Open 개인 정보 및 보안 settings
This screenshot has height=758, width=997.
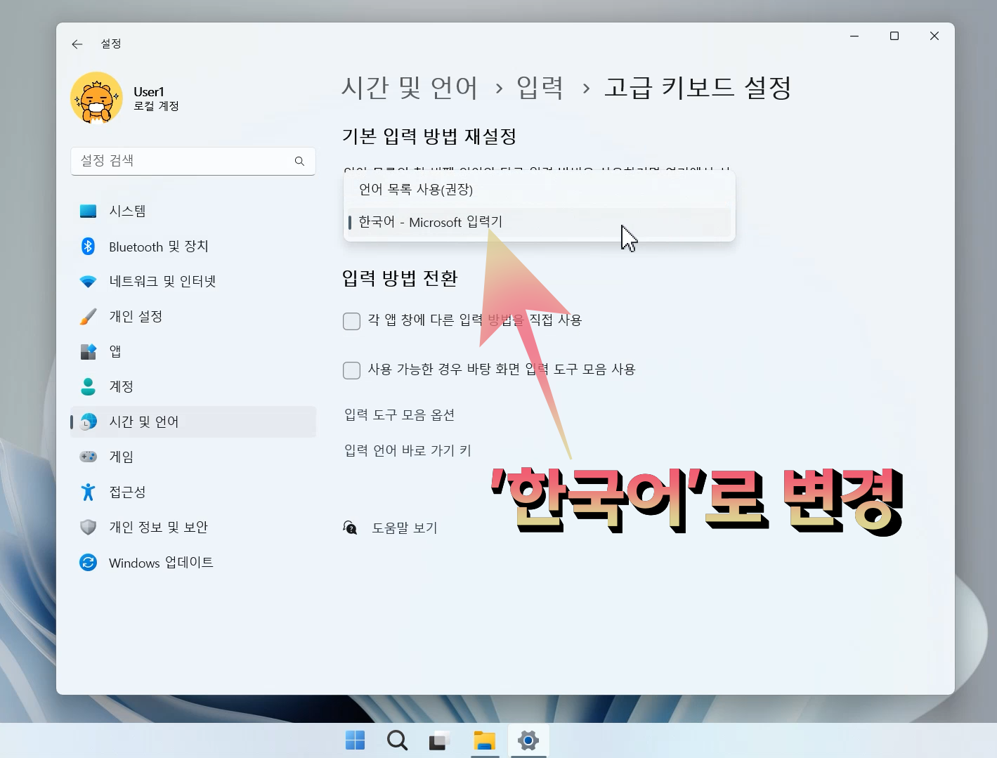(193, 527)
